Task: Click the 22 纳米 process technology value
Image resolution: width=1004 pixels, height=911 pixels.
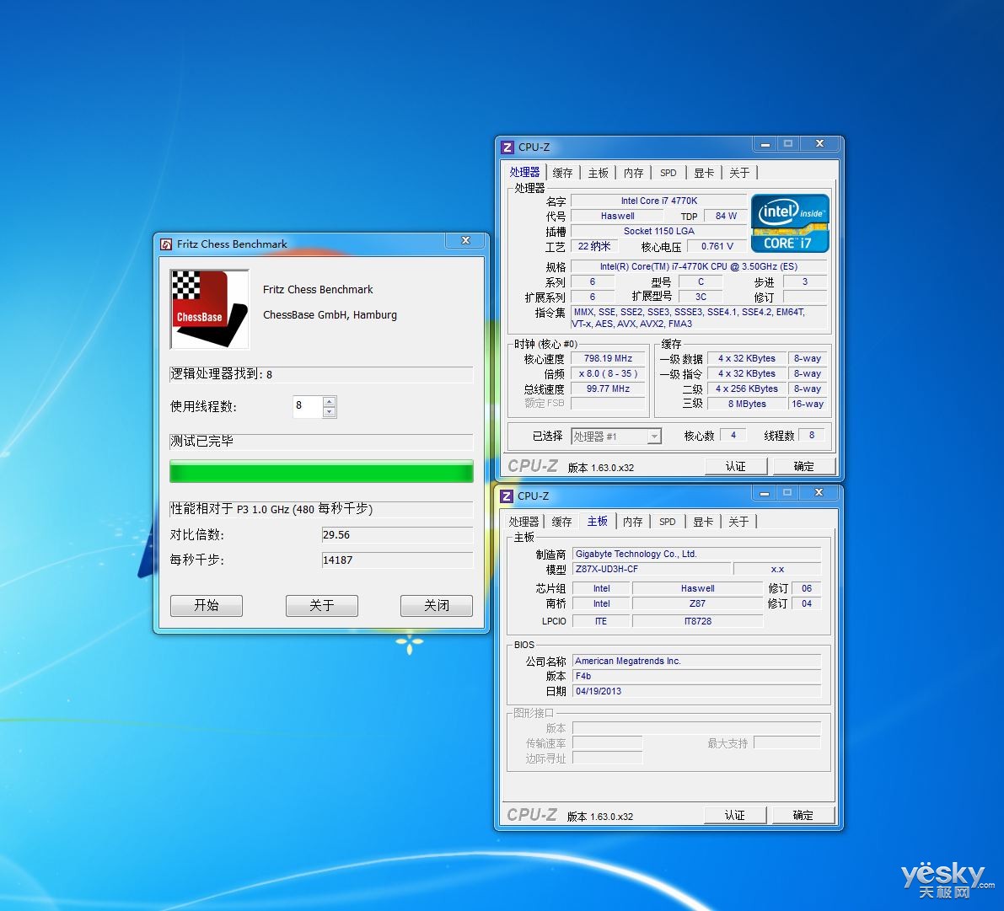Action: click(594, 246)
